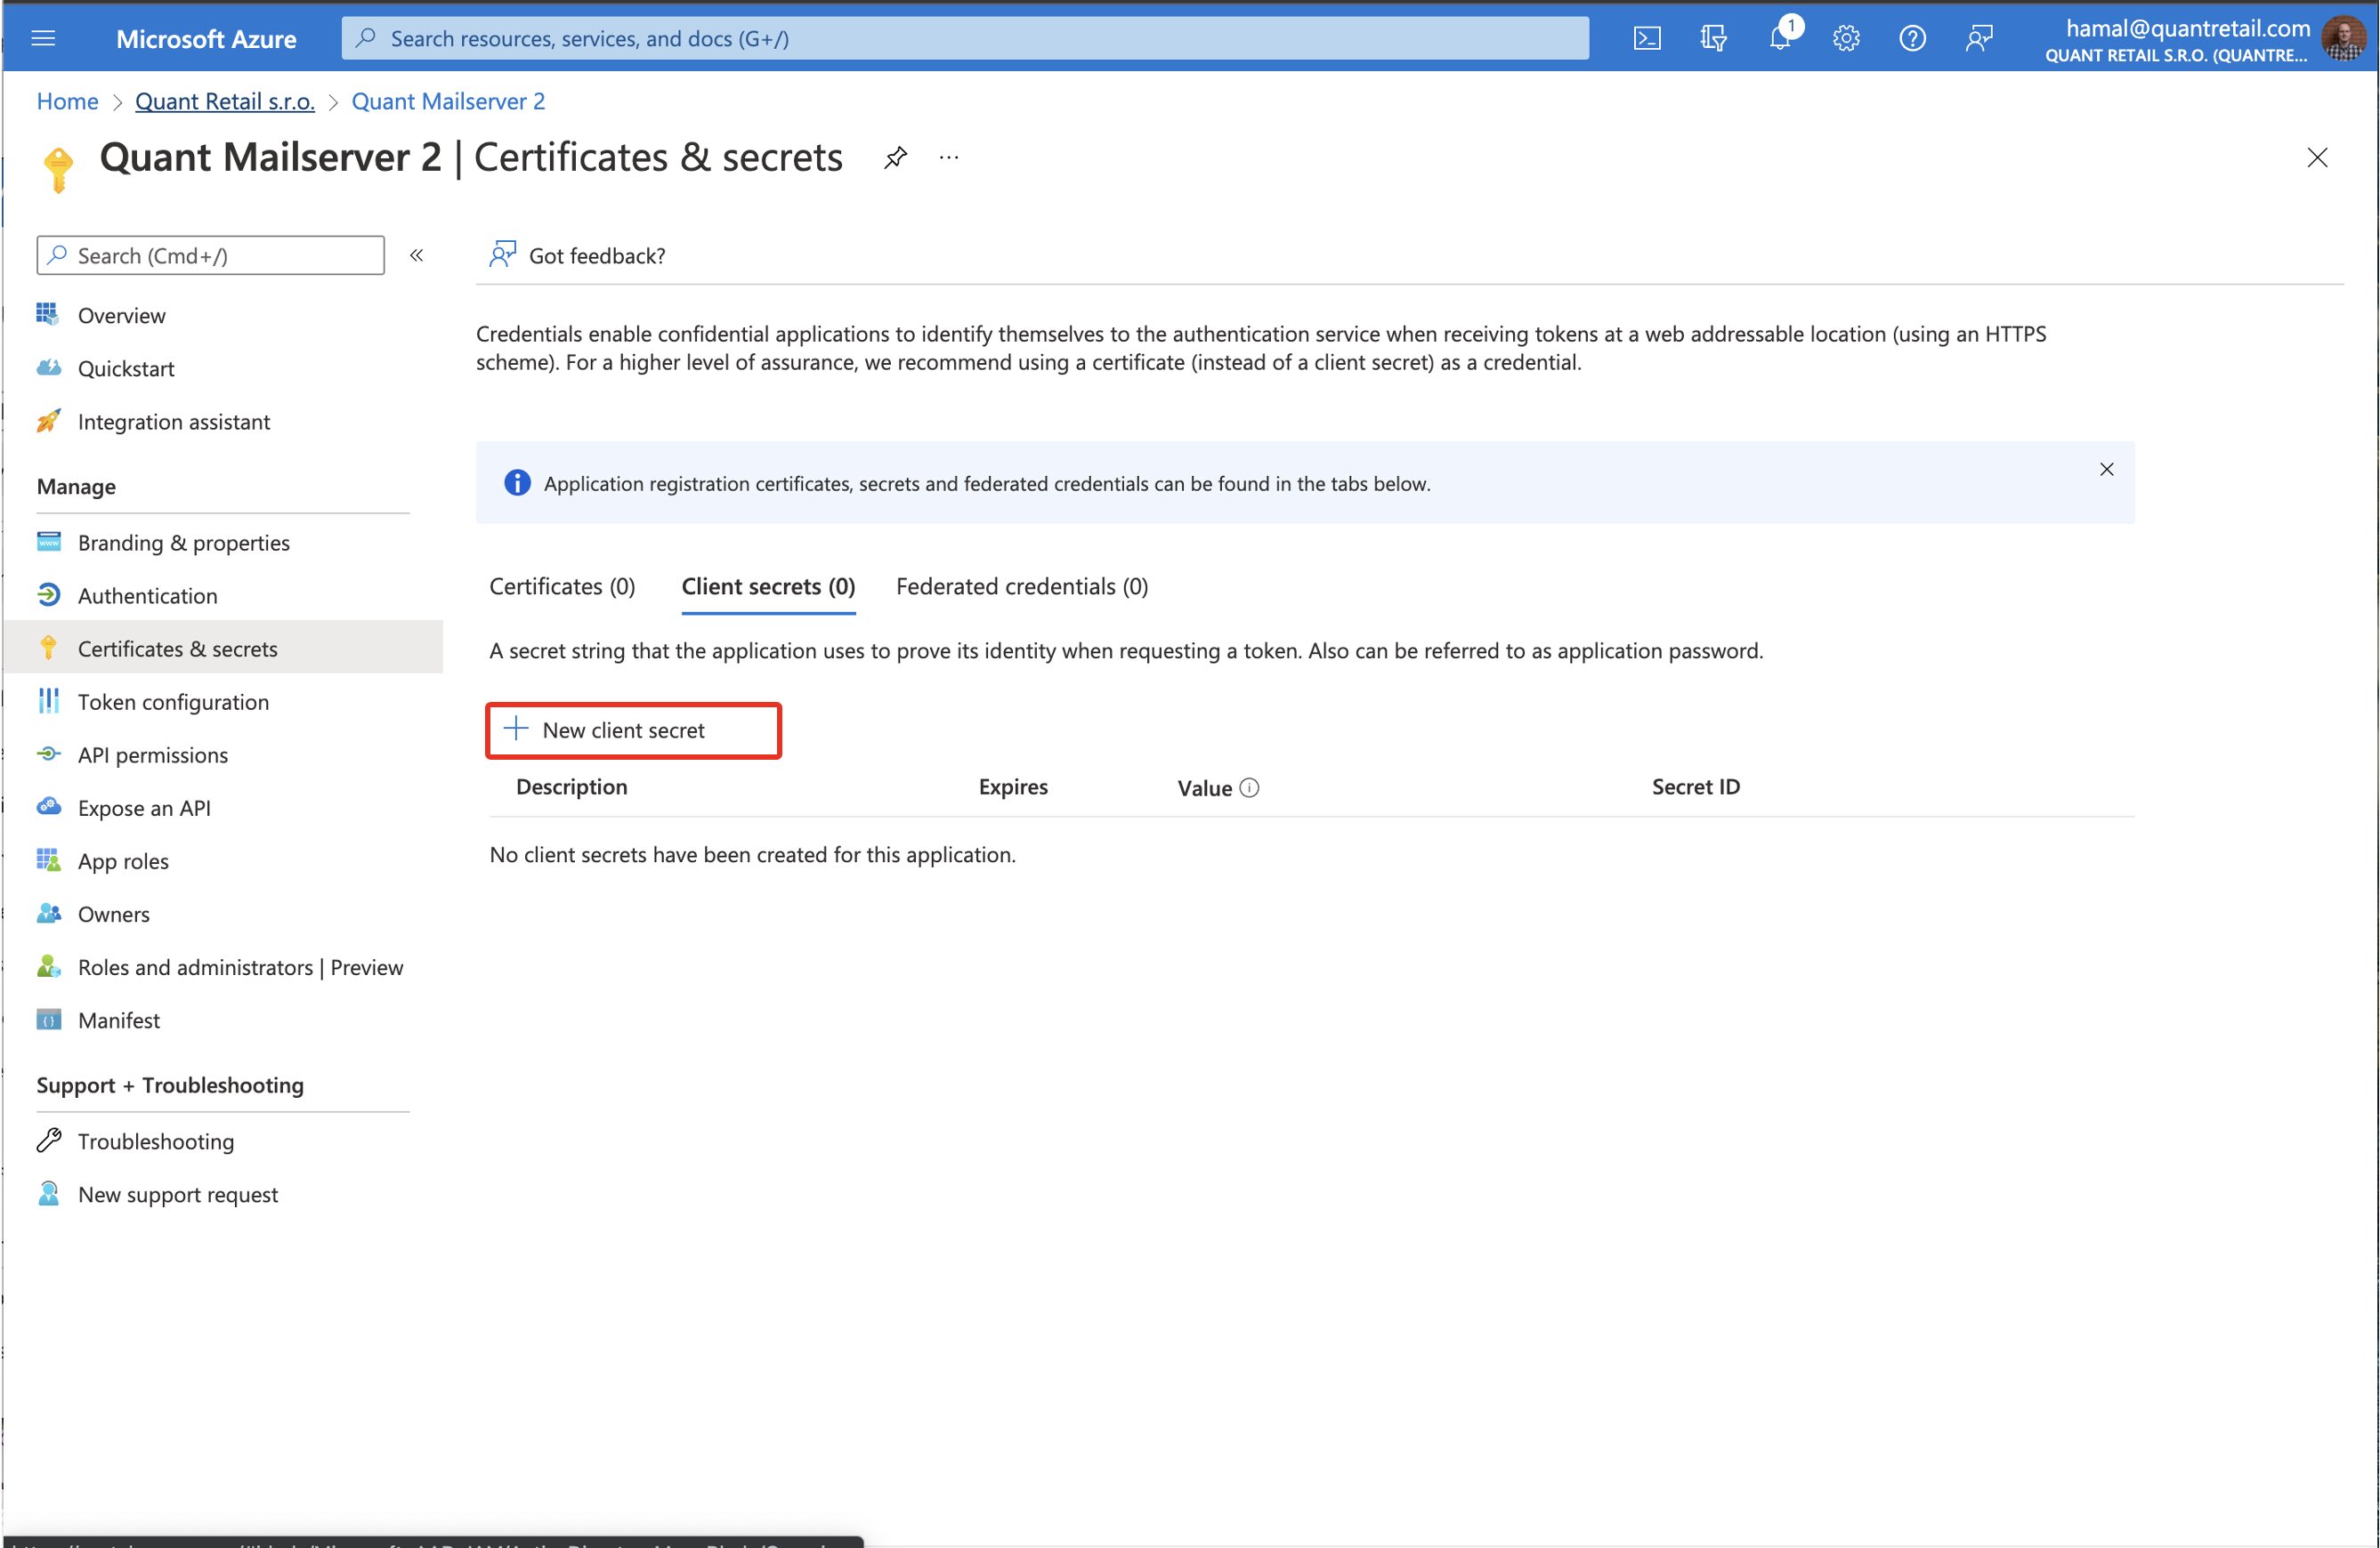Open Cloud Shell from the top bar
The height and width of the screenshot is (1548, 2380).
1647,38
